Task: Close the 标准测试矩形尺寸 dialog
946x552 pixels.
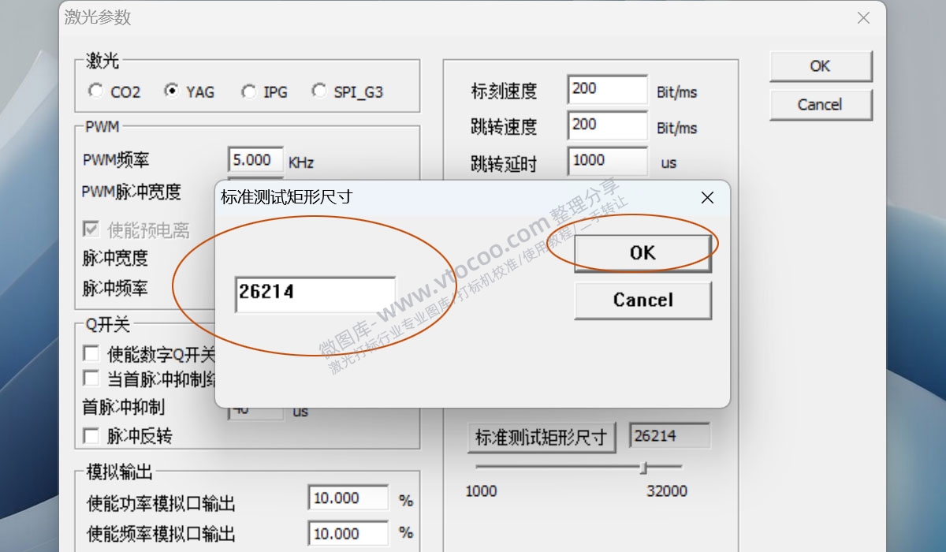Action: [706, 198]
